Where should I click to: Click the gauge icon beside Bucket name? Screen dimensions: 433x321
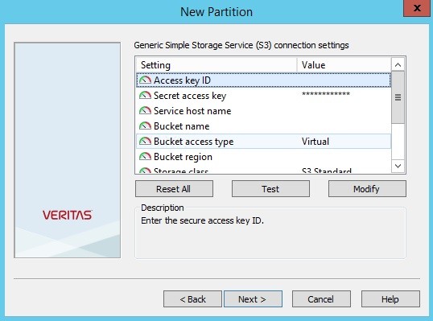tap(145, 126)
